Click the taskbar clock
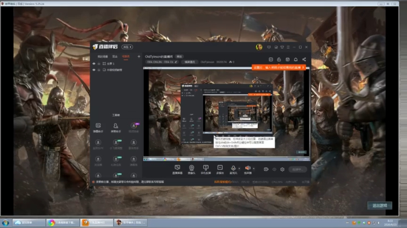This screenshot has height=228, width=407. pyautogui.click(x=390, y=222)
